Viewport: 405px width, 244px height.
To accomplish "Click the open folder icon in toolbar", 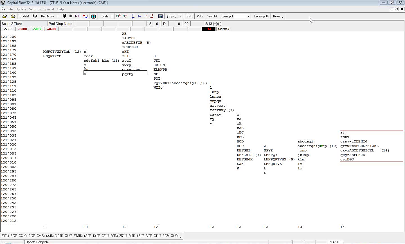I will [x=5, y=16].
